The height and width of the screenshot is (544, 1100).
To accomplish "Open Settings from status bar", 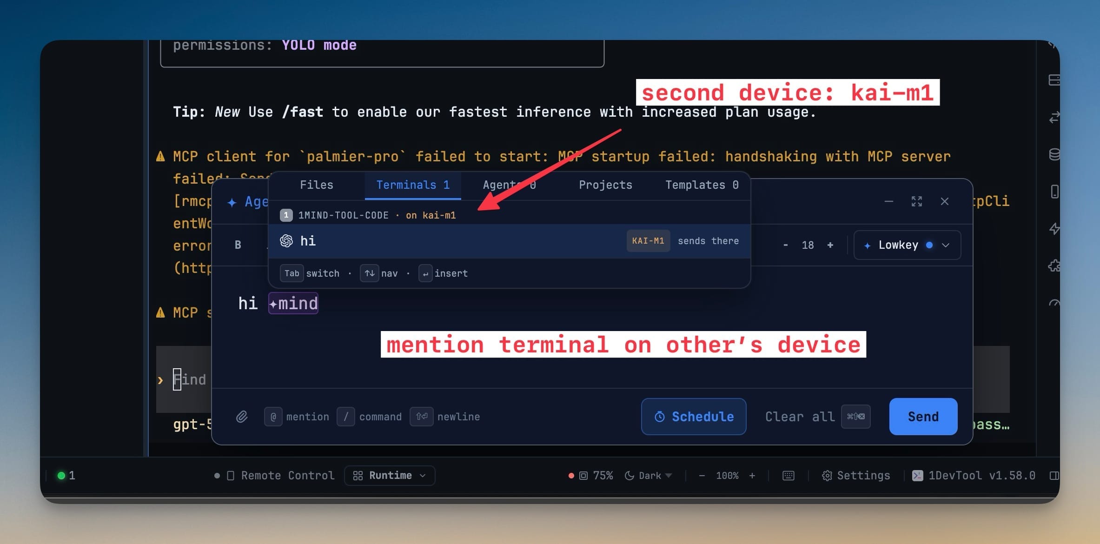I will (856, 476).
